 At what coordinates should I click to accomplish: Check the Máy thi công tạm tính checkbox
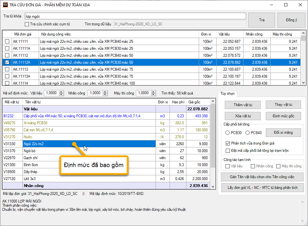278,166
